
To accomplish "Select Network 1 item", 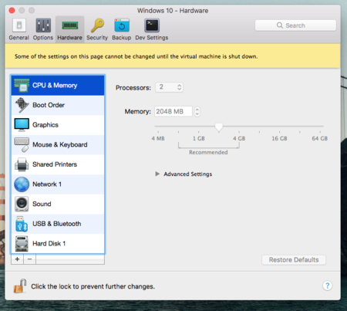I will point(58,184).
